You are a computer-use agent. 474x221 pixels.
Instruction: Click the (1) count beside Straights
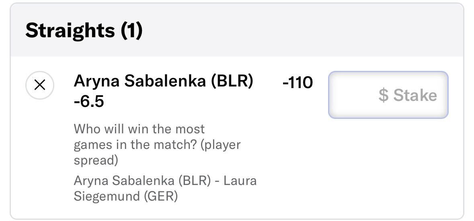131,30
